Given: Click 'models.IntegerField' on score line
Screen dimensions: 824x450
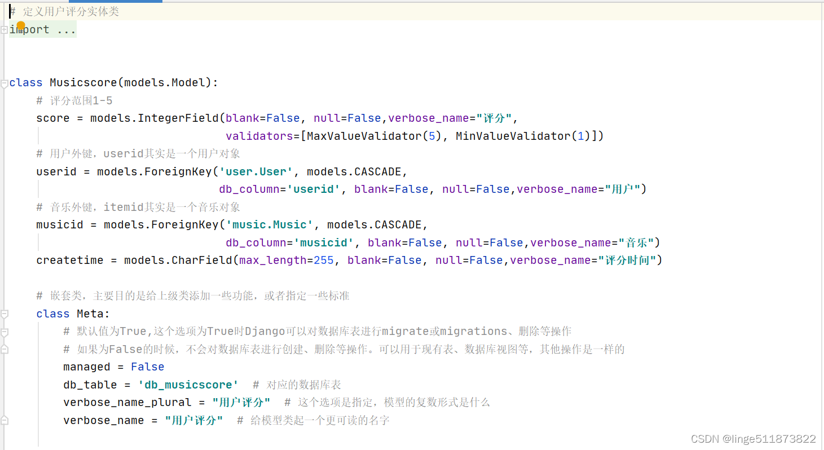Looking at the screenshot, I should tap(155, 118).
